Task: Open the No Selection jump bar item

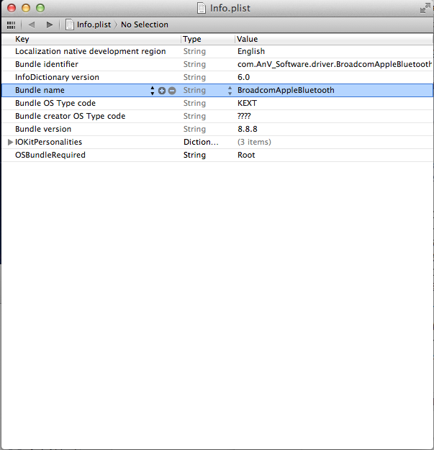Action: click(145, 24)
